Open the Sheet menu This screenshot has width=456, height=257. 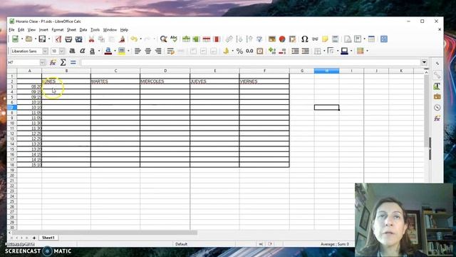pos(71,30)
